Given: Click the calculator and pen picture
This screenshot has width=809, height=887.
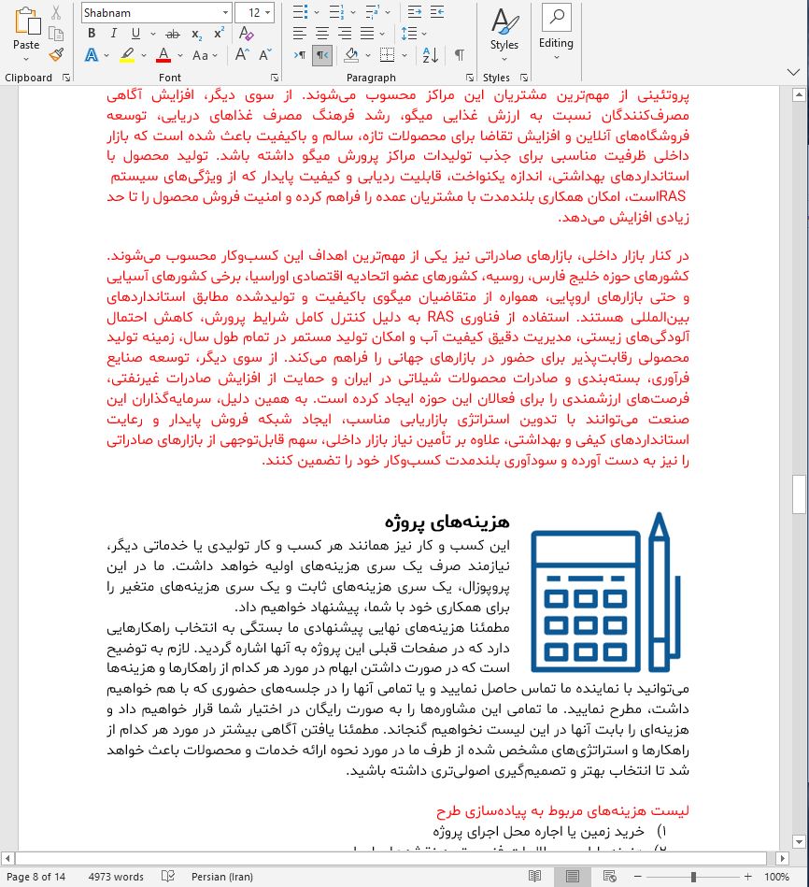Looking at the screenshot, I should click(605, 592).
